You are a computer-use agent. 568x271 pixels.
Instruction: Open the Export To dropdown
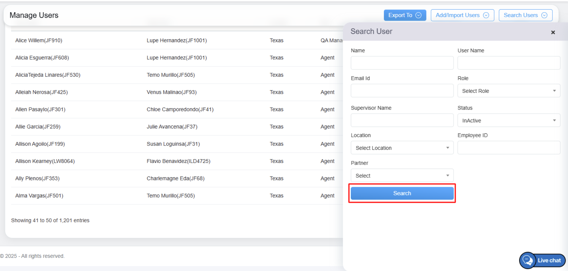pos(405,15)
